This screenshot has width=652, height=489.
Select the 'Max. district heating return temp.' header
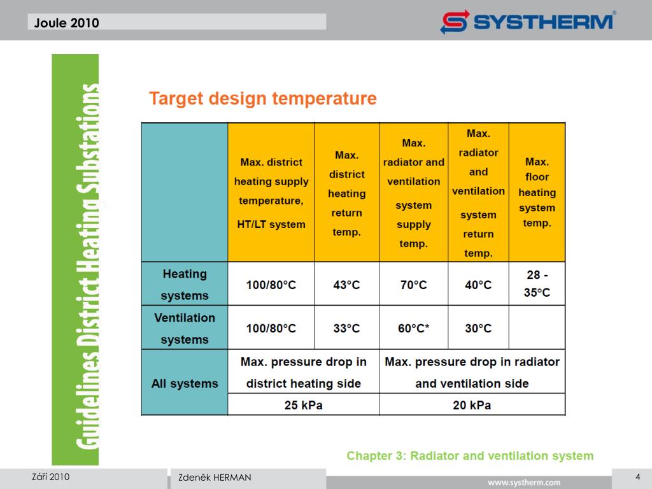coord(347,192)
